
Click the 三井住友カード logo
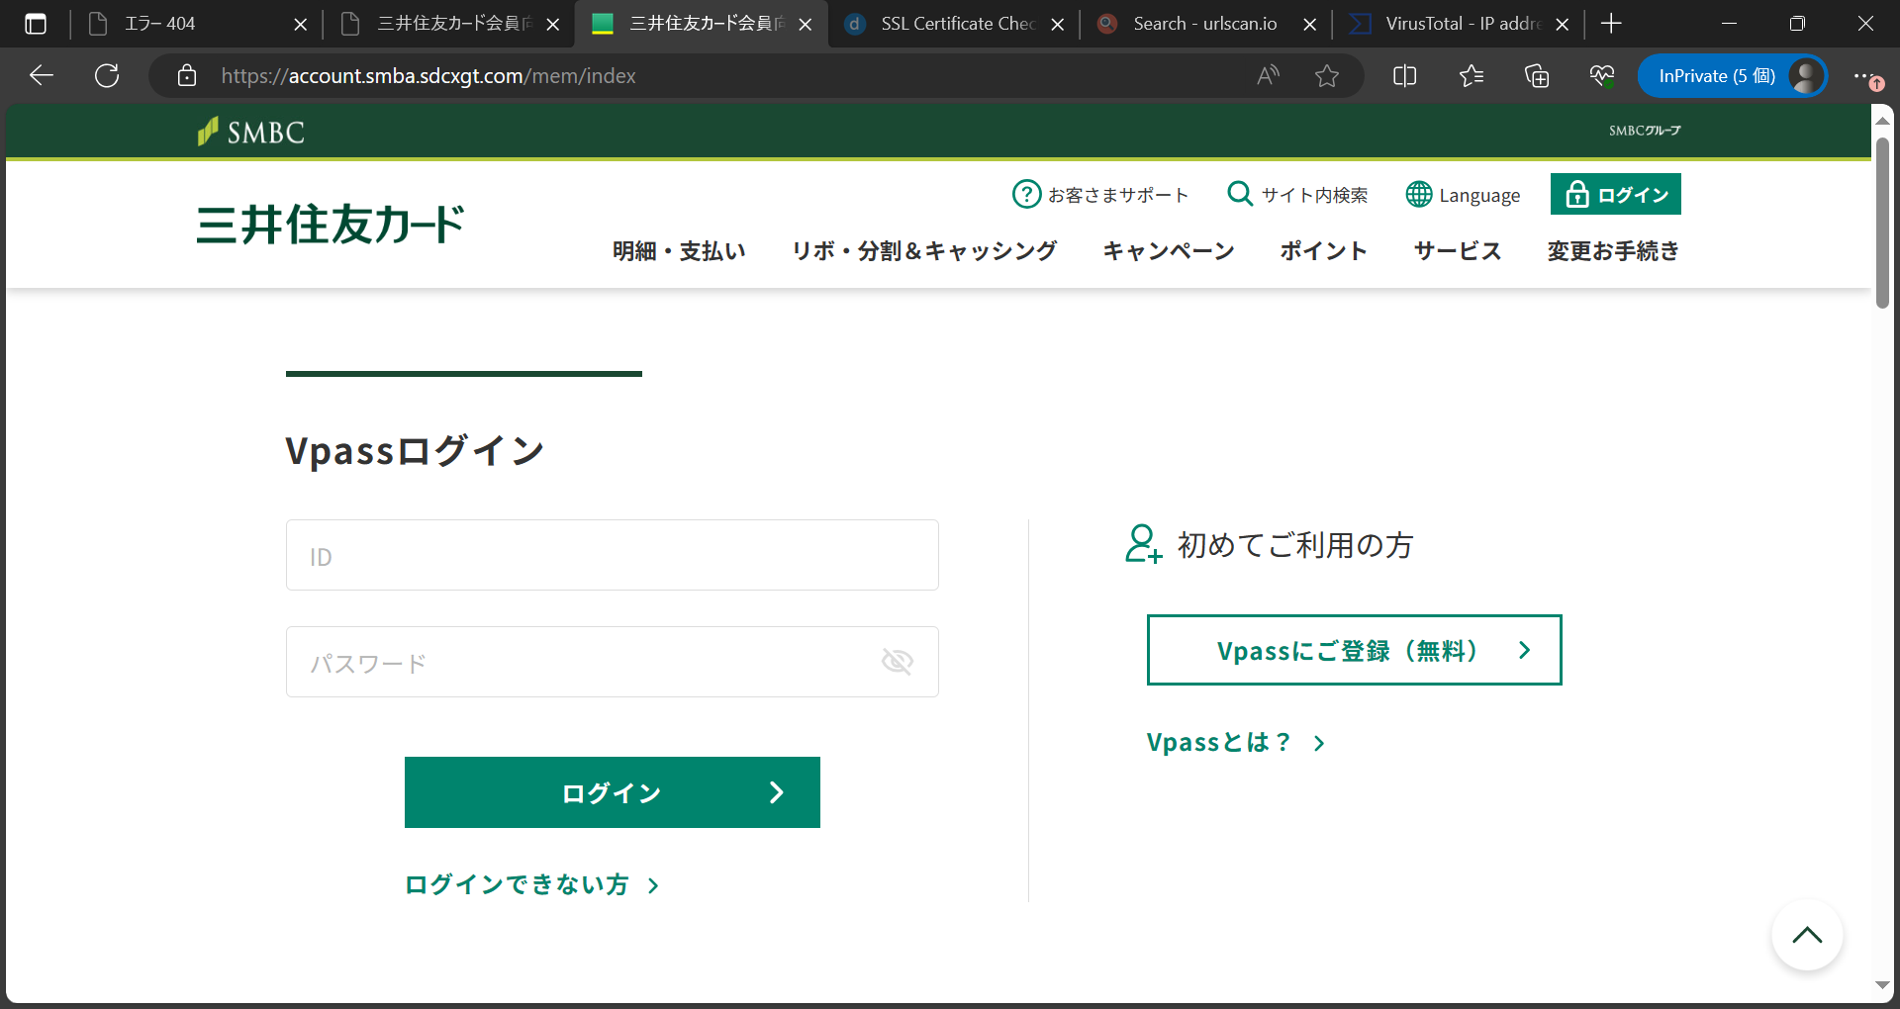coord(331,225)
